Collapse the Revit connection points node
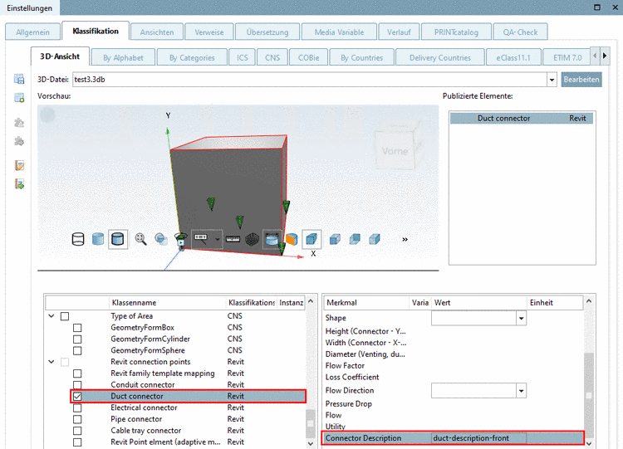The width and height of the screenshot is (623, 449). (52, 362)
